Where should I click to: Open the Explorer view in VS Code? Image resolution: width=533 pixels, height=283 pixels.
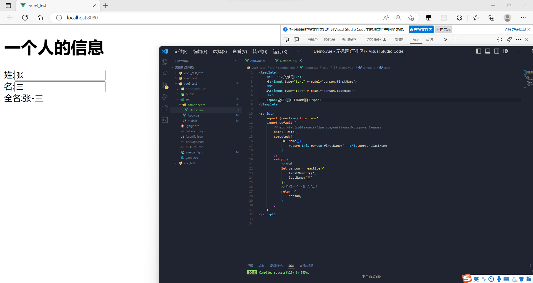165,62
